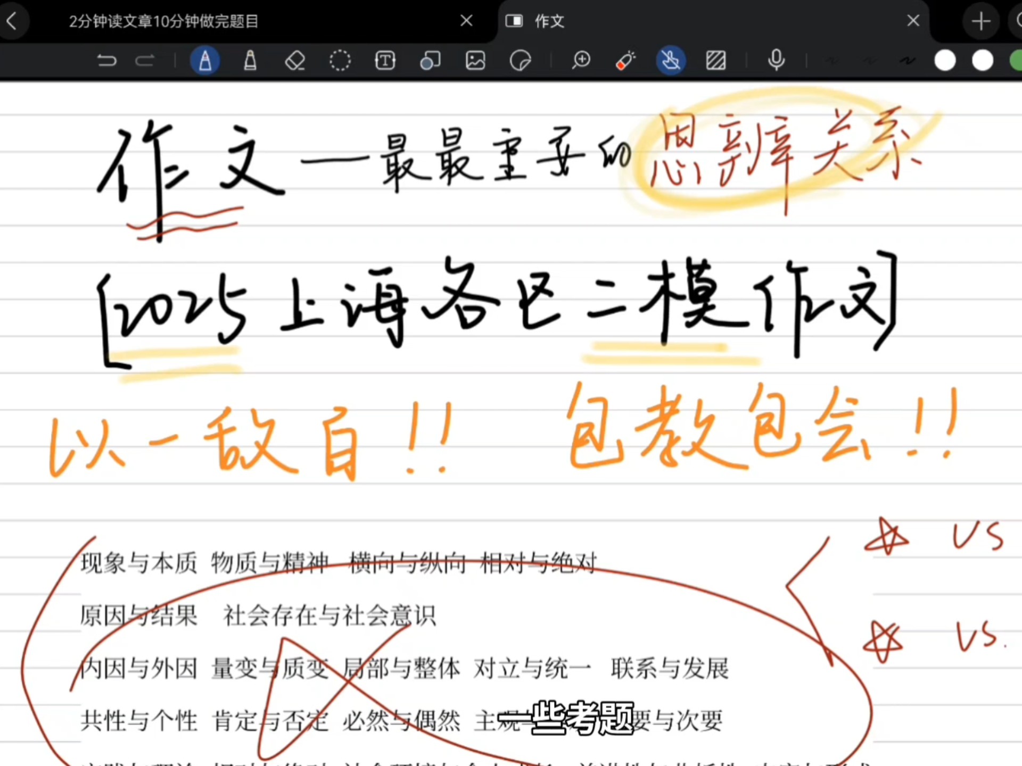Select the Eraser tool
The height and width of the screenshot is (766, 1022).
295,61
